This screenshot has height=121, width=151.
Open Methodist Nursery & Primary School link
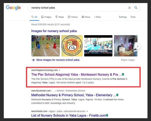[73, 95]
